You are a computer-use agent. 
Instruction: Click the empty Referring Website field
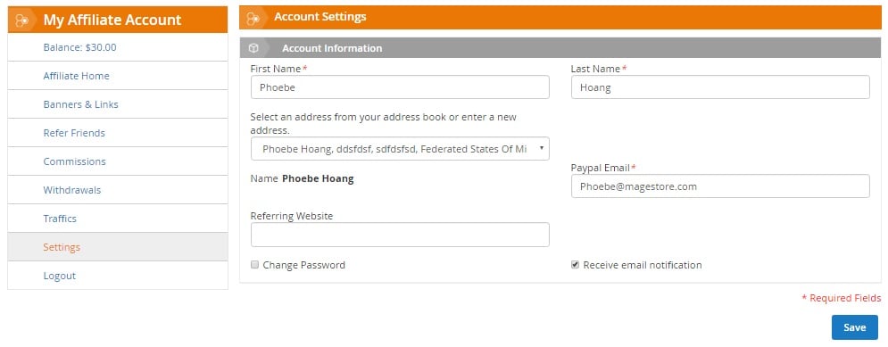click(x=400, y=235)
